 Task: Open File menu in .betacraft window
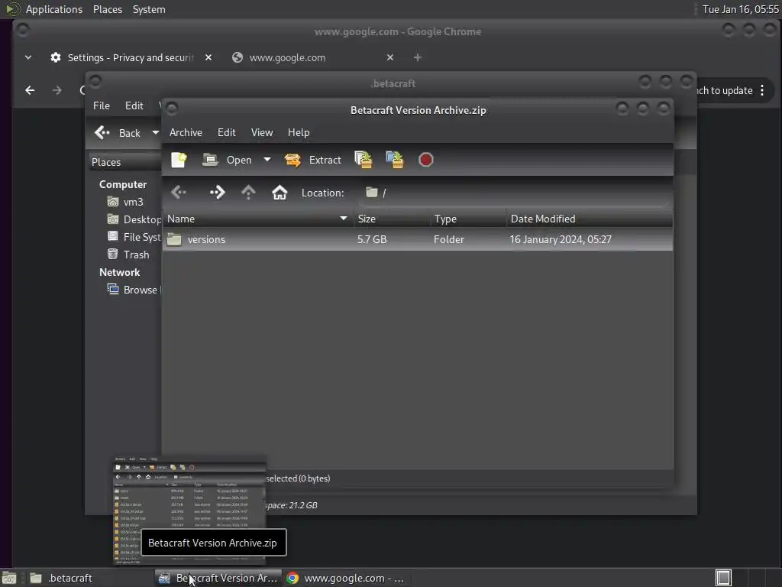coord(102,105)
